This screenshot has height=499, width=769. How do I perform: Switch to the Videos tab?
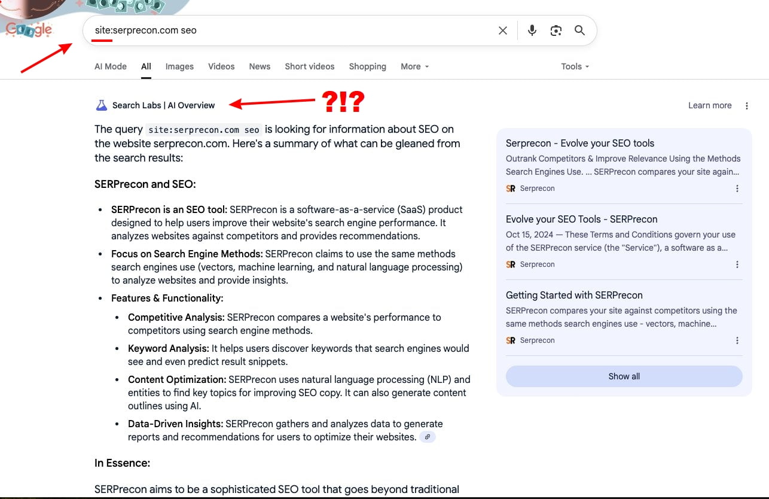[x=221, y=66]
